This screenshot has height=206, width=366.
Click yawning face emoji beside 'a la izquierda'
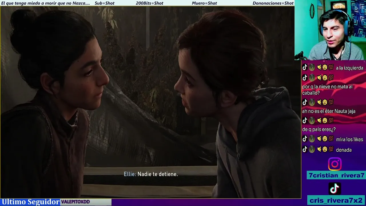(x=325, y=68)
